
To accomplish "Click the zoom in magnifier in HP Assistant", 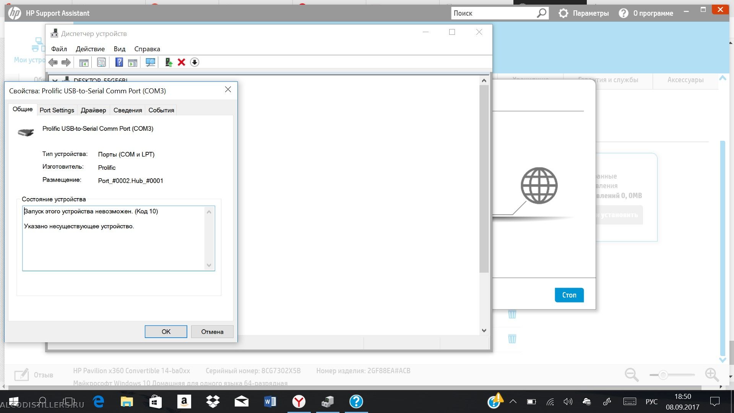I will [712, 375].
